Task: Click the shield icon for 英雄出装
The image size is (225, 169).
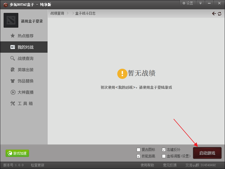Action: (x=13, y=70)
